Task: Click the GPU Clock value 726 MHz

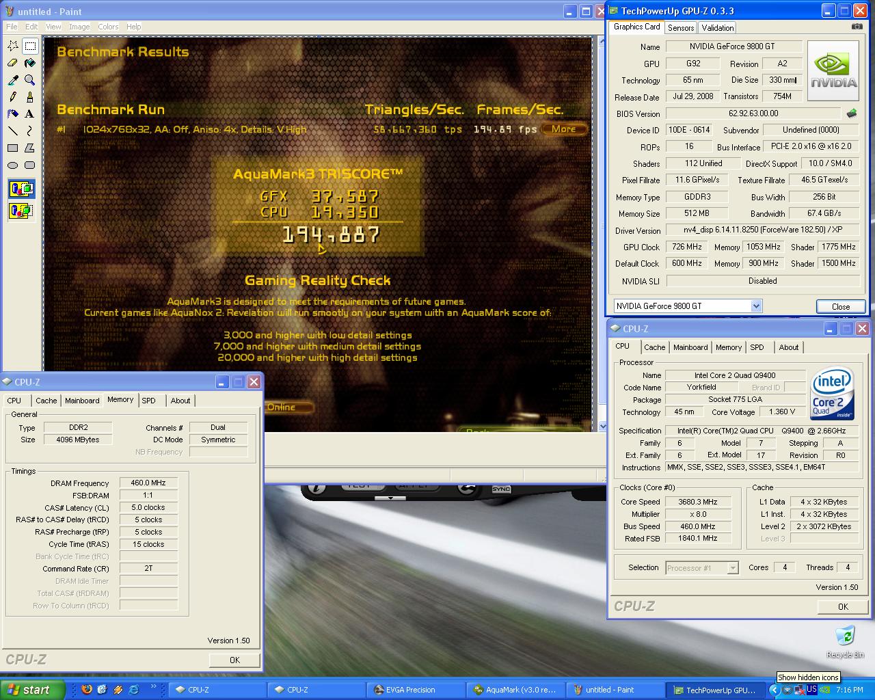Action: (x=686, y=247)
